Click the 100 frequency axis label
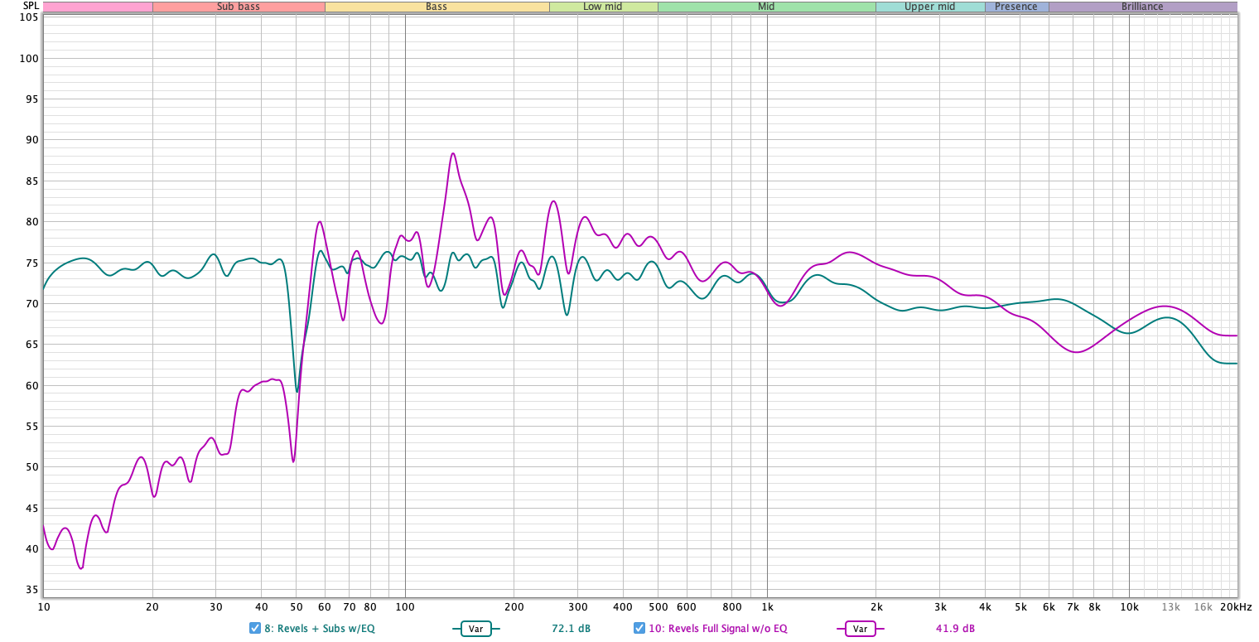This screenshot has height=642, width=1259. point(405,607)
